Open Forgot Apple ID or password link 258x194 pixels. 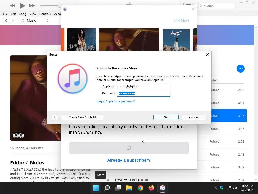tap(115, 101)
